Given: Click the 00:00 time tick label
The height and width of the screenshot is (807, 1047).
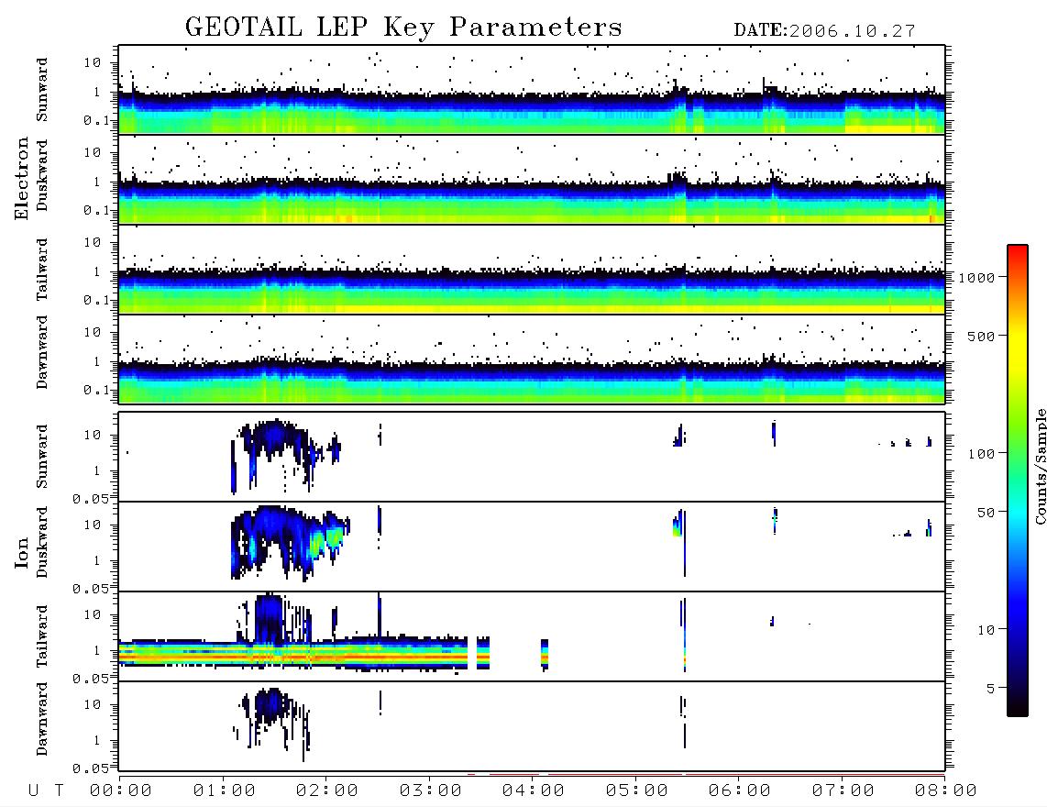Looking at the screenshot, I should (121, 791).
